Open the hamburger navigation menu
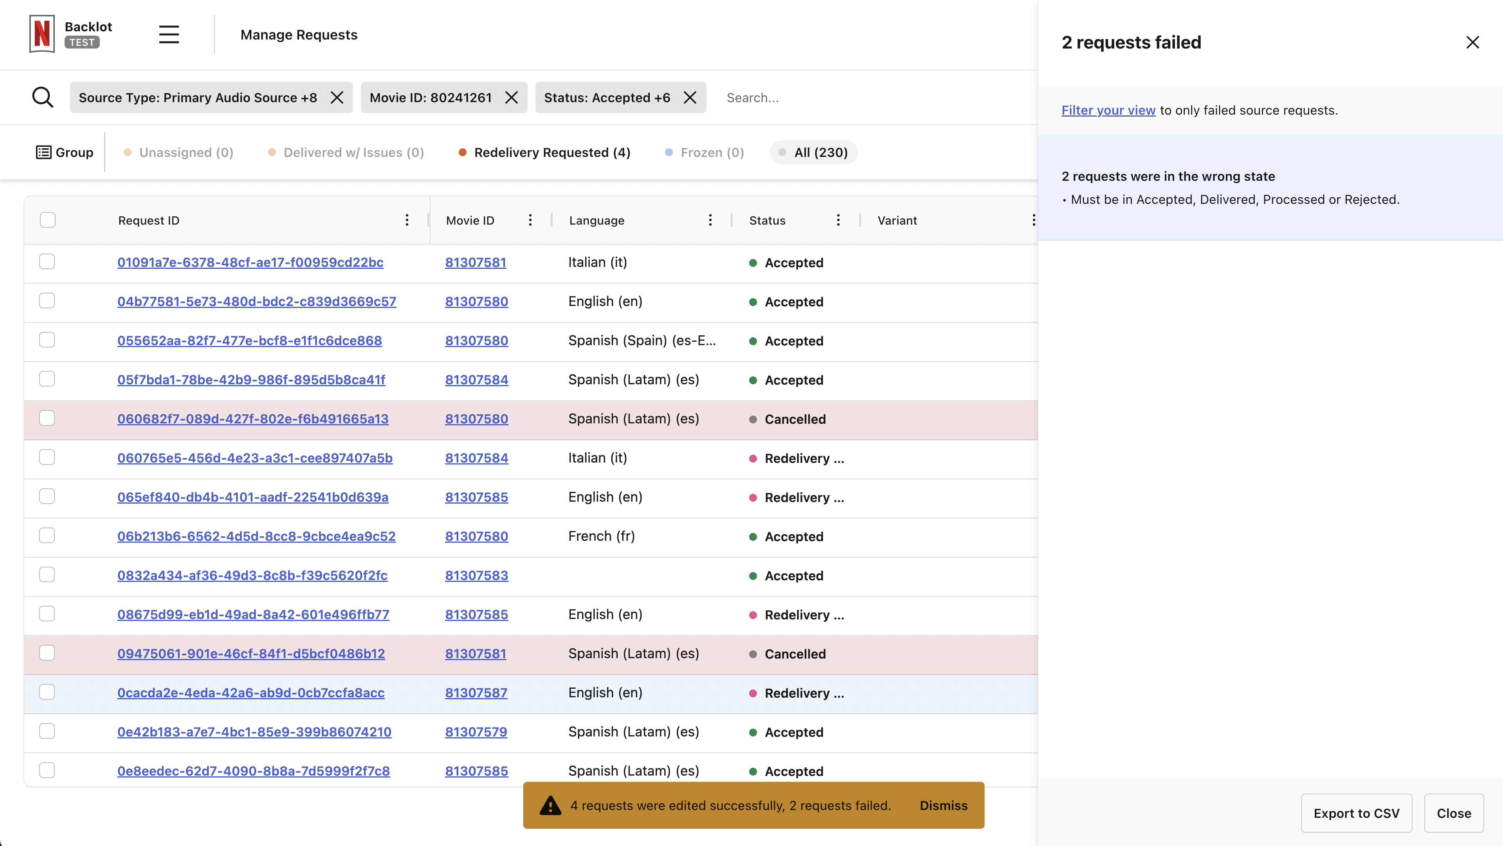 [x=169, y=34]
